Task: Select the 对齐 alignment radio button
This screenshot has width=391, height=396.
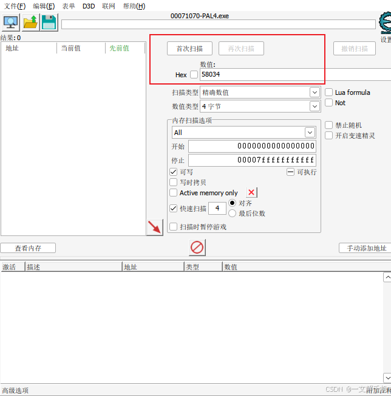Action: (232, 203)
